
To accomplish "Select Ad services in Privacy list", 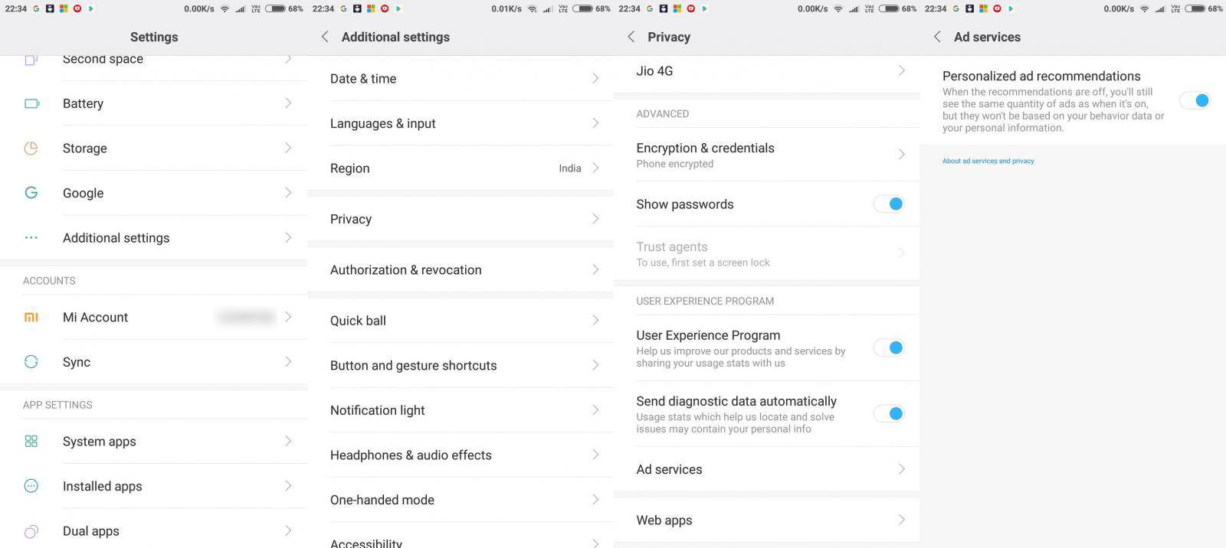I will pyautogui.click(x=767, y=469).
